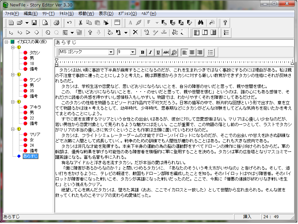Create a new file with the blank page icon
Image resolution: width=298 pixels, height=224 pixels.
pyautogui.click(x=11, y=23)
